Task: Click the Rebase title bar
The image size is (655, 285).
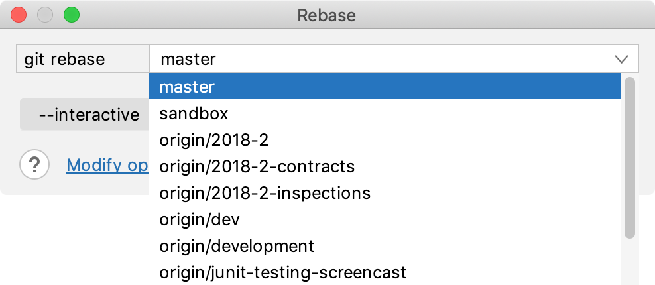Action: [x=327, y=15]
